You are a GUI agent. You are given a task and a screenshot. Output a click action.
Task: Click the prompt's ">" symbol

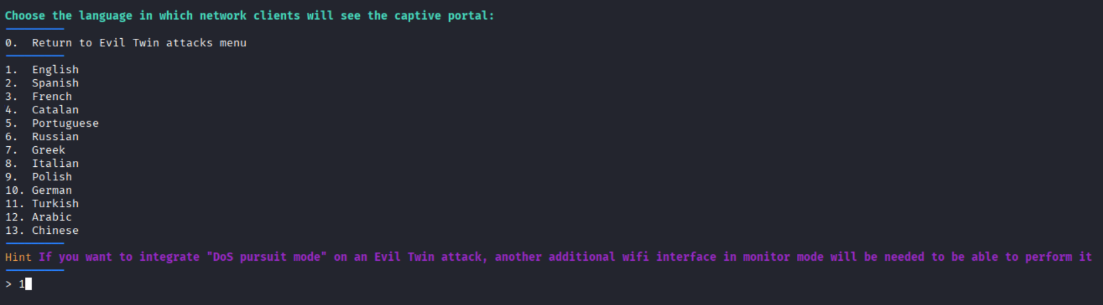click(9, 284)
